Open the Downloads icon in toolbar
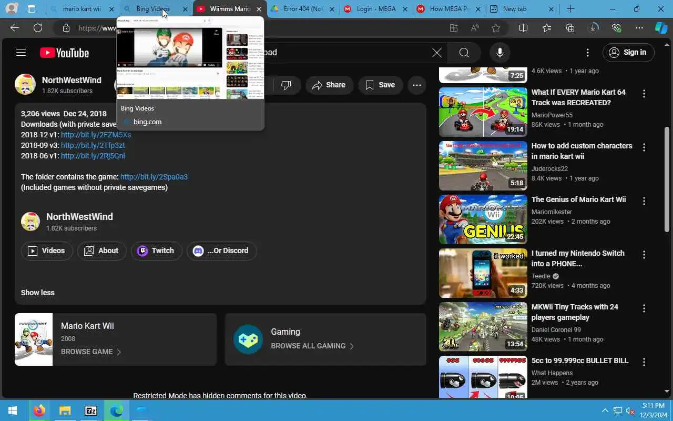Screen dimensions: 673x421 pos(594,28)
